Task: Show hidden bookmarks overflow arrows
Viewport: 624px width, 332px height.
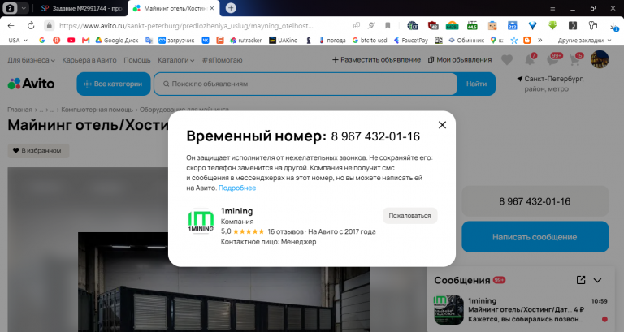Action: click(540, 40)
